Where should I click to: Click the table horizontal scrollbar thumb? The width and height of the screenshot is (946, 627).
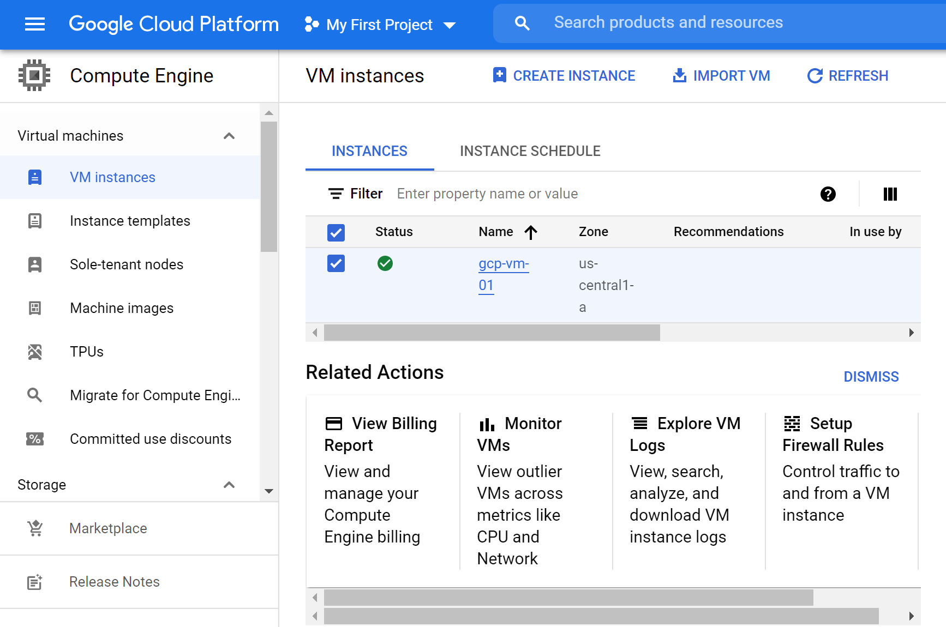tap(492, 333)
